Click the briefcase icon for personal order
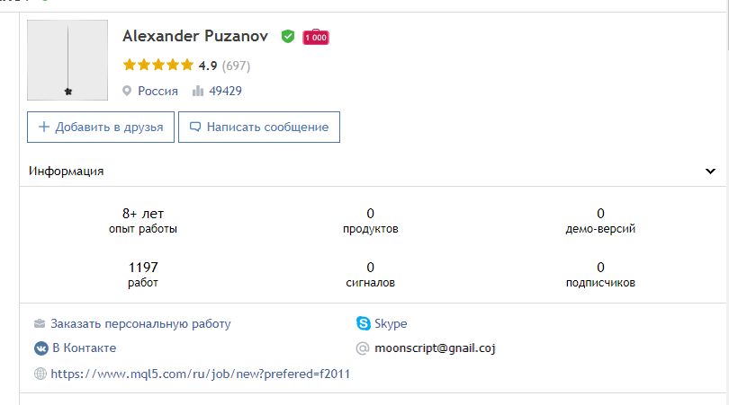 click(x=40, y=324)
